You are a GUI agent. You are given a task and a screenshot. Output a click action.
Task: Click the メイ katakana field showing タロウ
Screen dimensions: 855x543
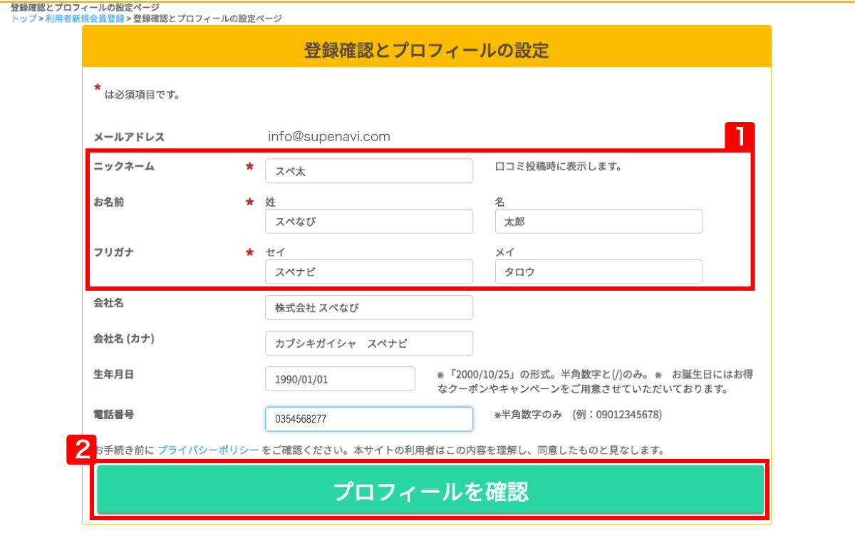pyautogui.click(x=598, y=271)
